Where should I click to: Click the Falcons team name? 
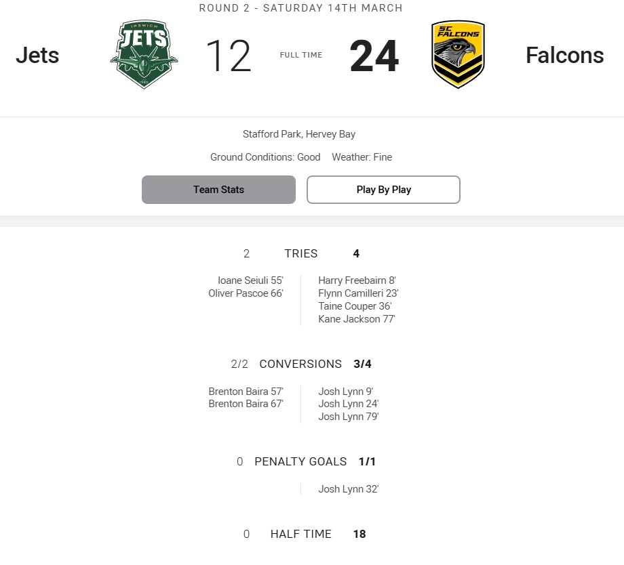[x=564, y=56]
